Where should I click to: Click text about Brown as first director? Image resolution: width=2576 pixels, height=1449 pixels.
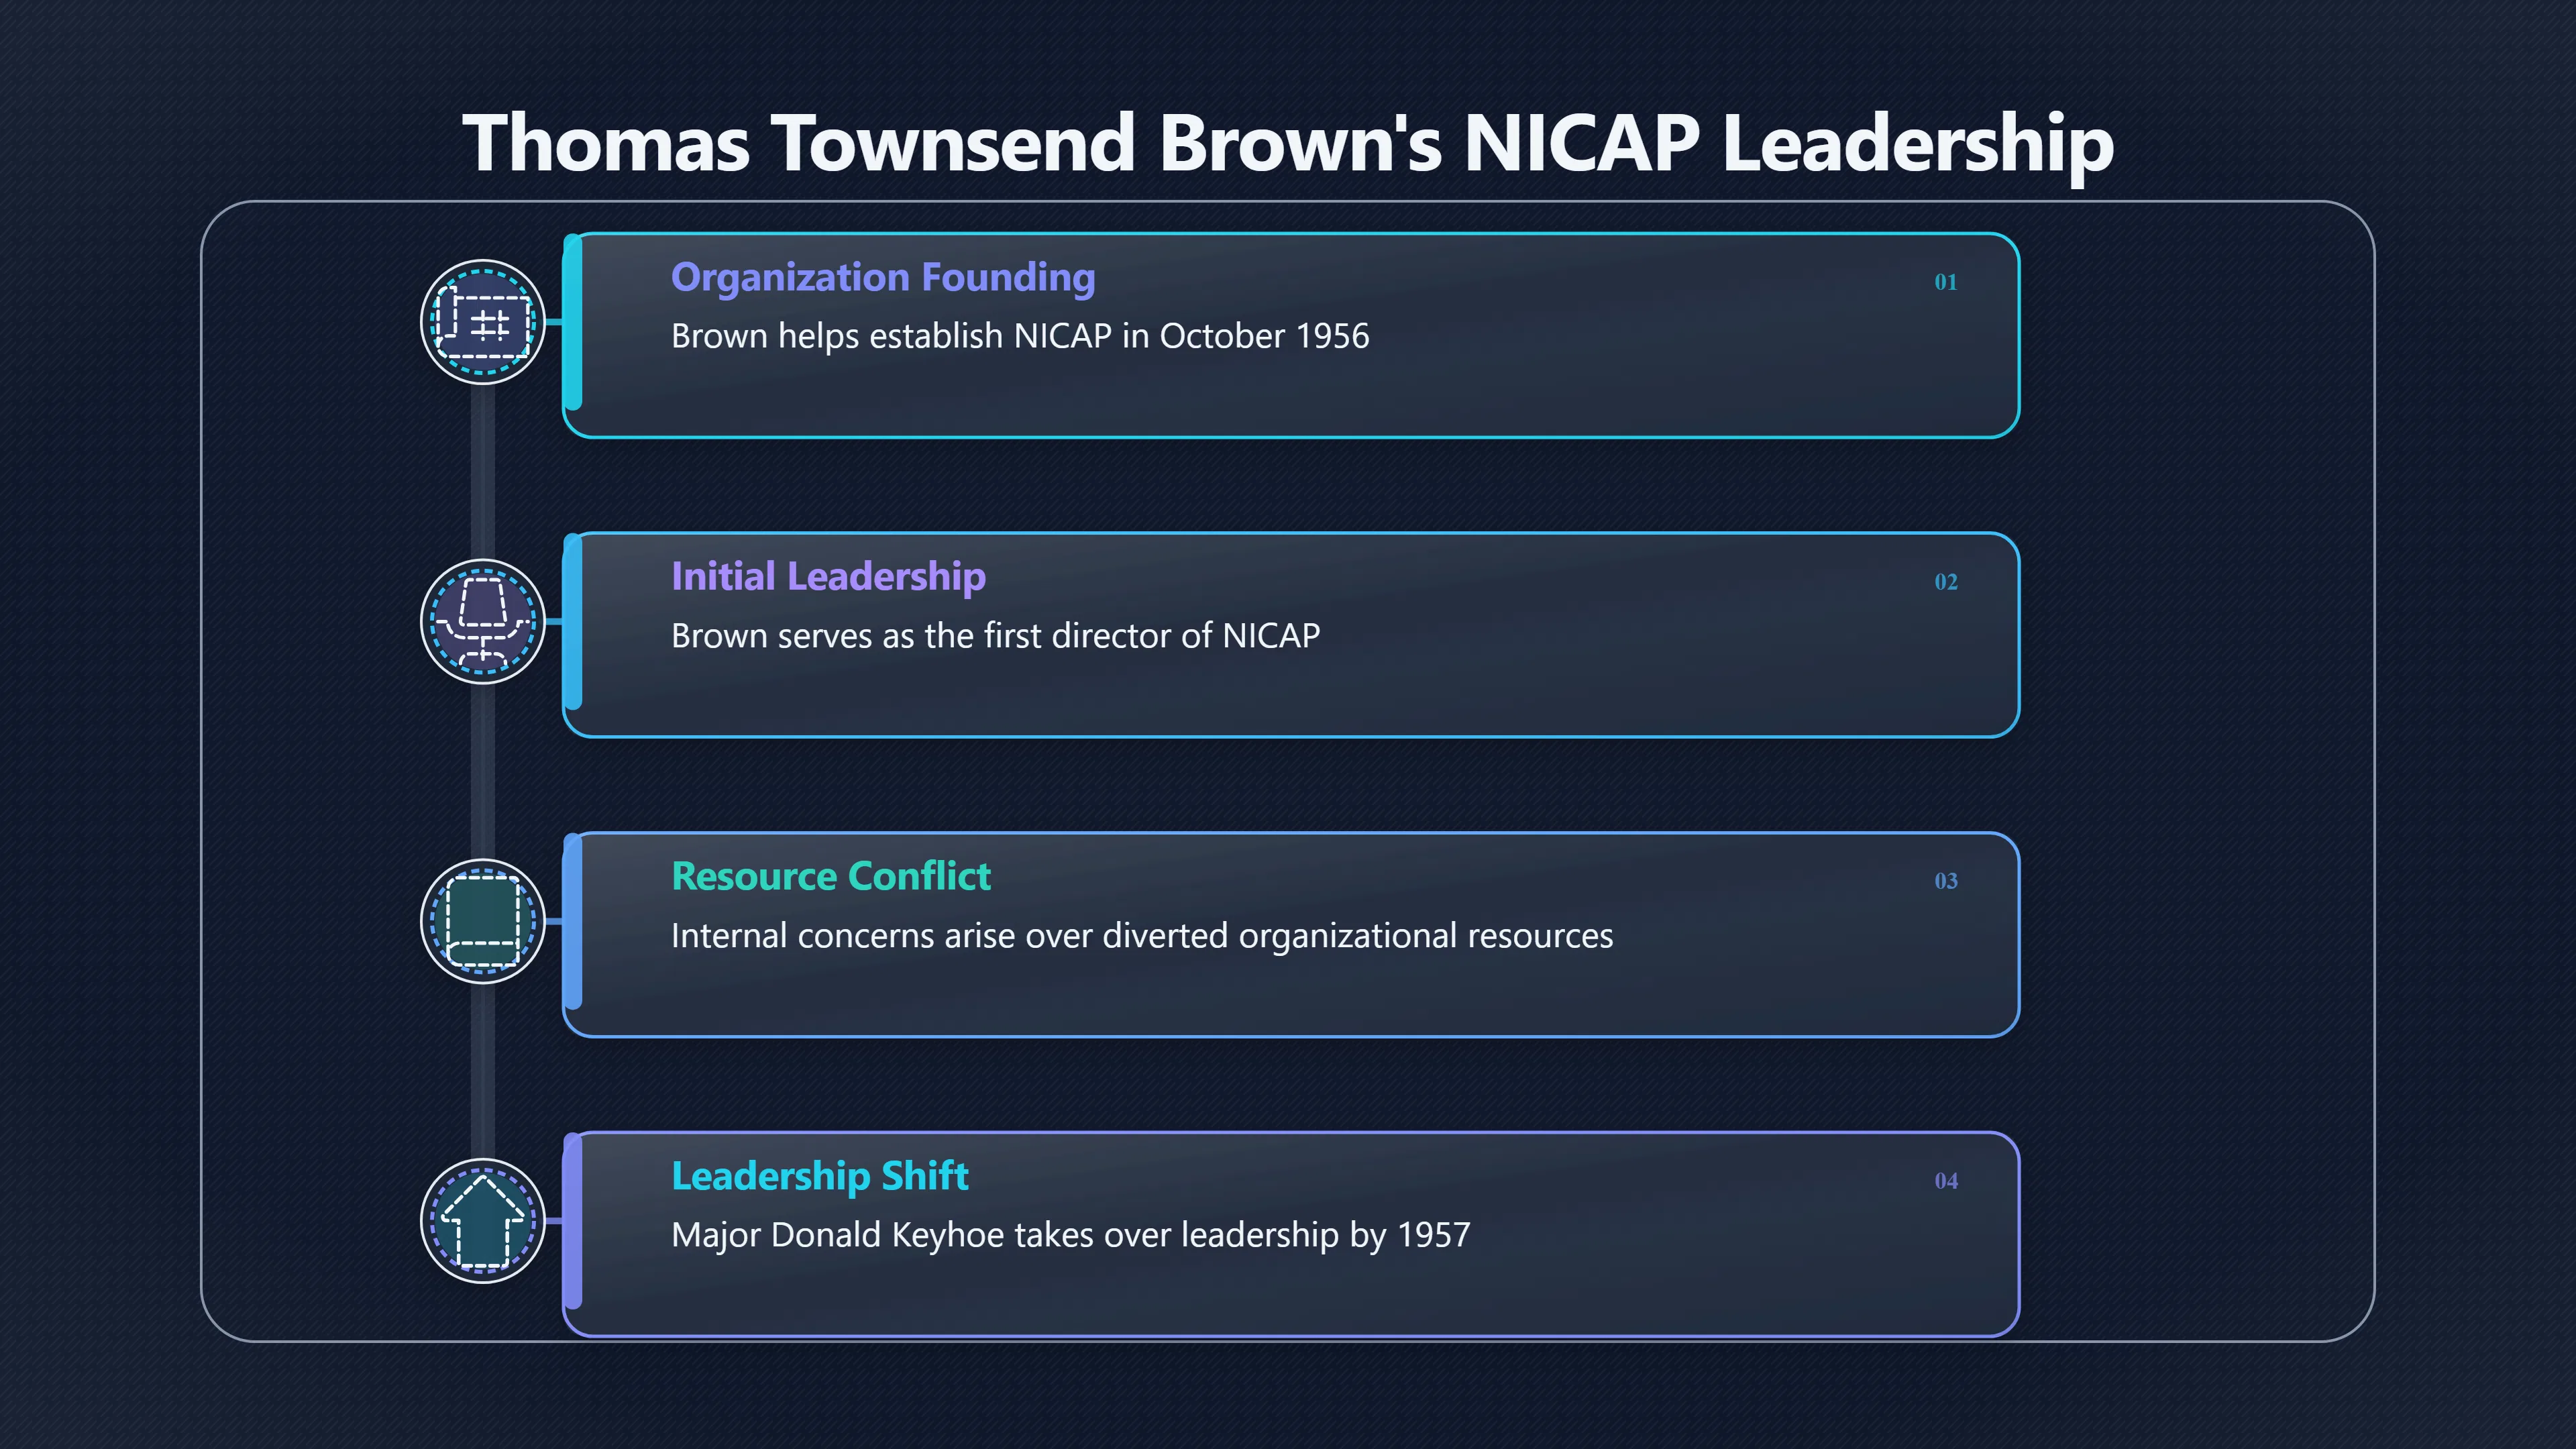[995, 636]
